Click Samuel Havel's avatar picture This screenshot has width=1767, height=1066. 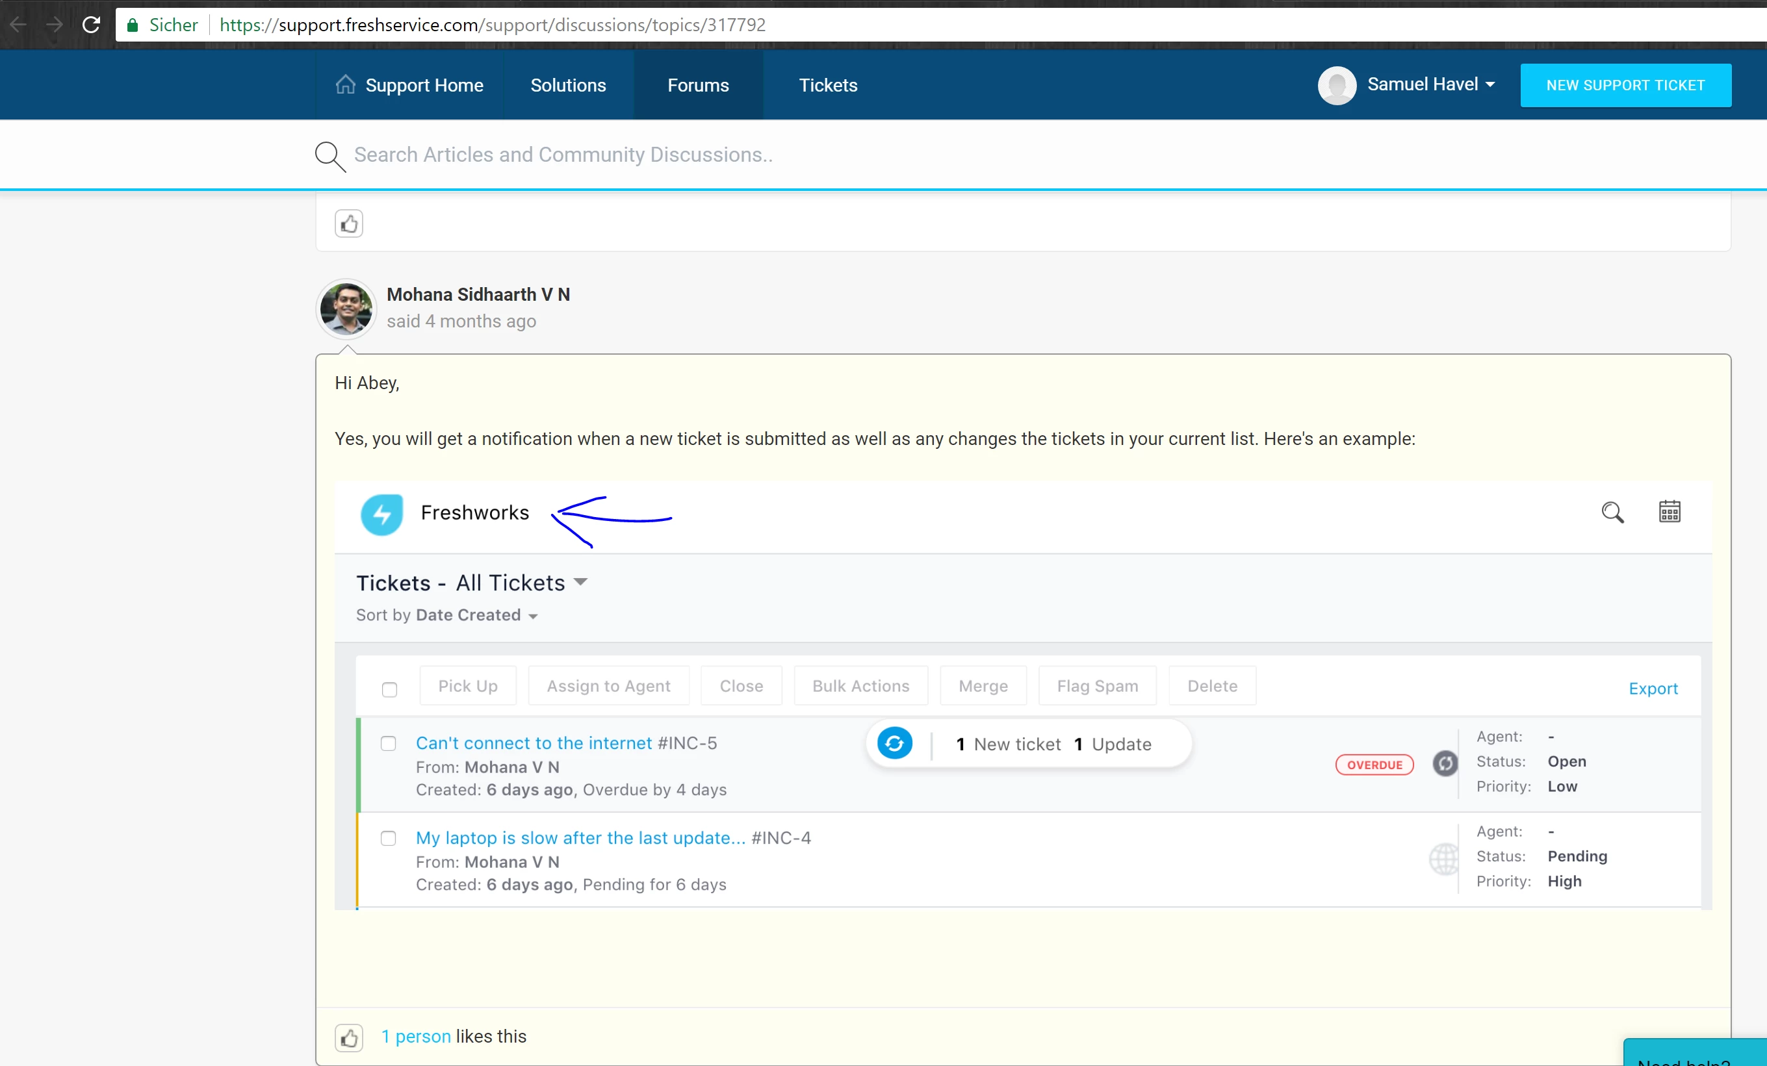[1337, 85]
